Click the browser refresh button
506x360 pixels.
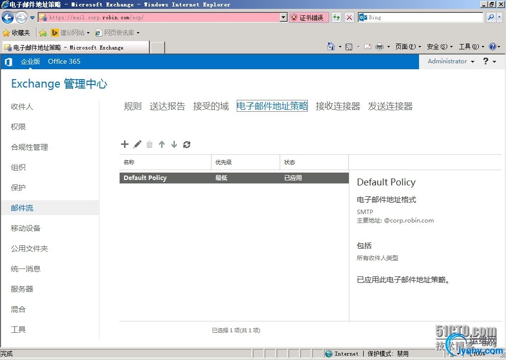tap(337, 17)
